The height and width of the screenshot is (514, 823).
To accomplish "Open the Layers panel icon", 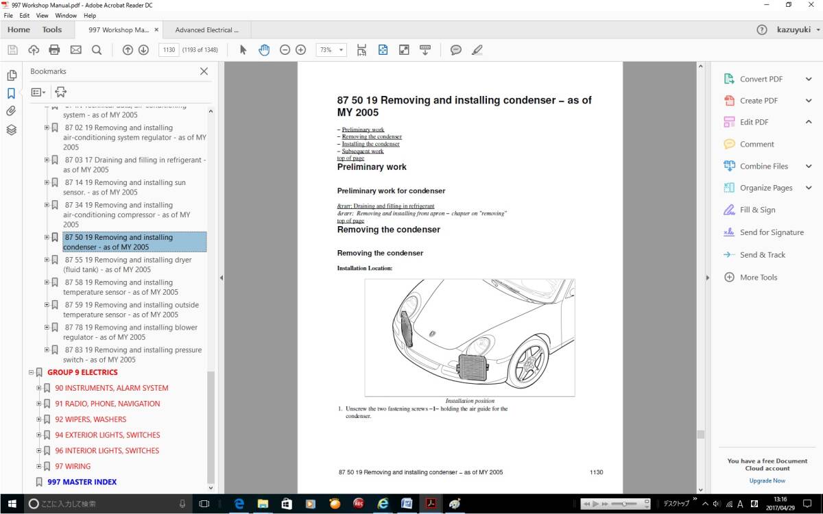I will tap(11, 130).
